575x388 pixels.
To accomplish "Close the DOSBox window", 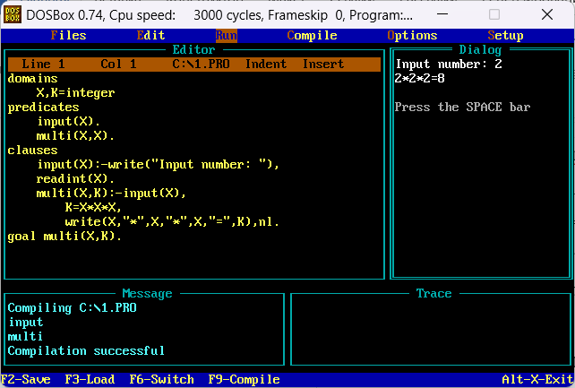I will click(547, 14).
